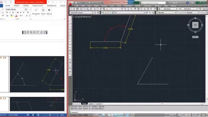Image resolution: width=208 pixels, height=117 pixels.
Task: Switch to the Layout1 tab in AutoCAD
Action: (x=91, y=104)
